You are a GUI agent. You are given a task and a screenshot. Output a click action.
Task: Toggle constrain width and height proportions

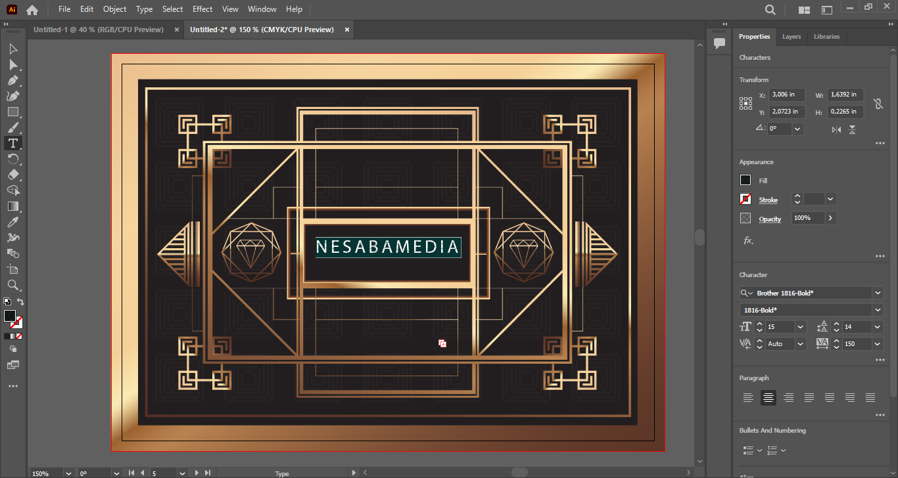pyautogui.click(x=878, y=104)
